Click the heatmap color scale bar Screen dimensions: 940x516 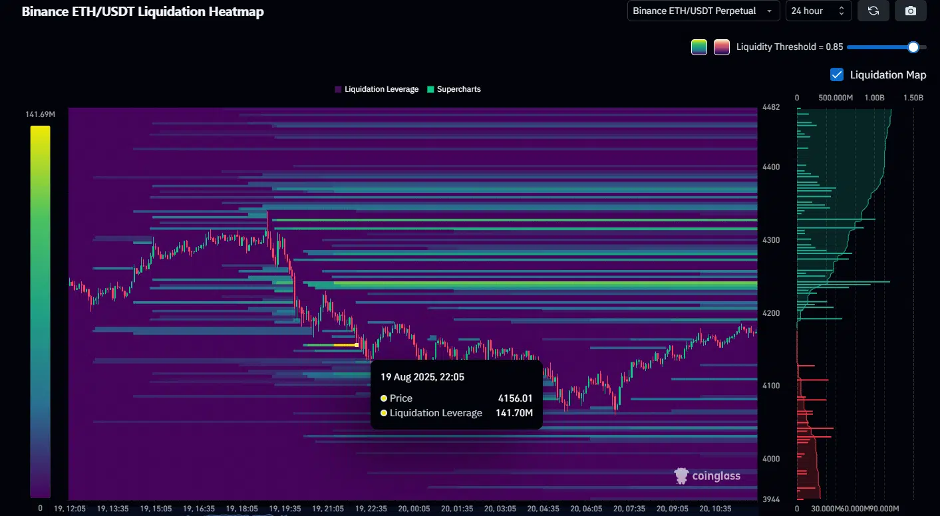[x=40, y=312]
